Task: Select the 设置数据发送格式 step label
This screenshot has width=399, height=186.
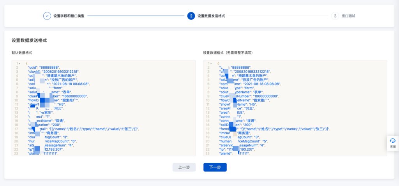Action: [x=211, y=16]
